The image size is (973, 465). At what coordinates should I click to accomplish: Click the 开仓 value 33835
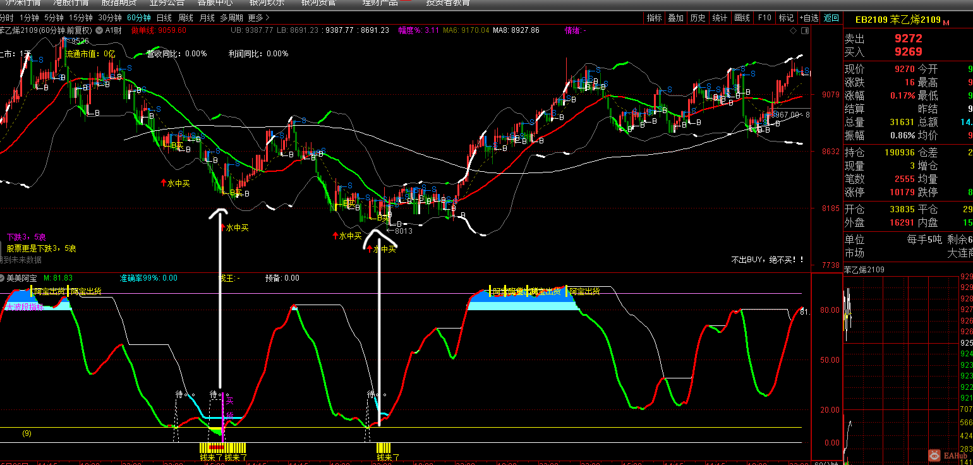902,209
